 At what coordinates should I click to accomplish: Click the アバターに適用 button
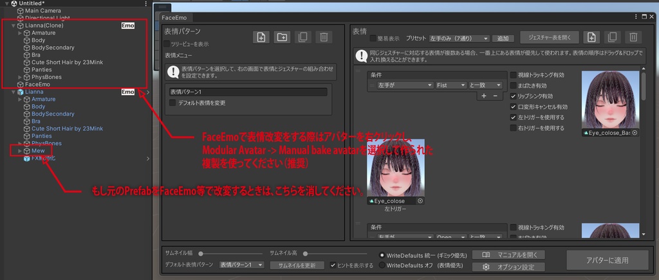coord(608,260)
